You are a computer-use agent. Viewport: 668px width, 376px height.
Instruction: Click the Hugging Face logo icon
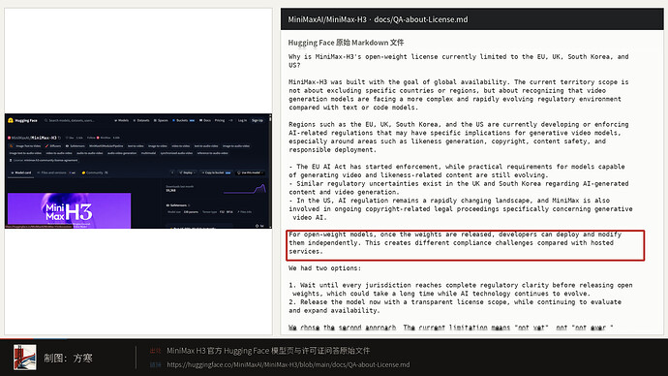click(11, 120)
